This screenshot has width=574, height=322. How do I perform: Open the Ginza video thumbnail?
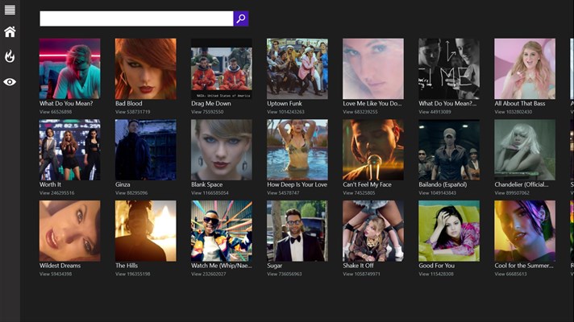146,150
